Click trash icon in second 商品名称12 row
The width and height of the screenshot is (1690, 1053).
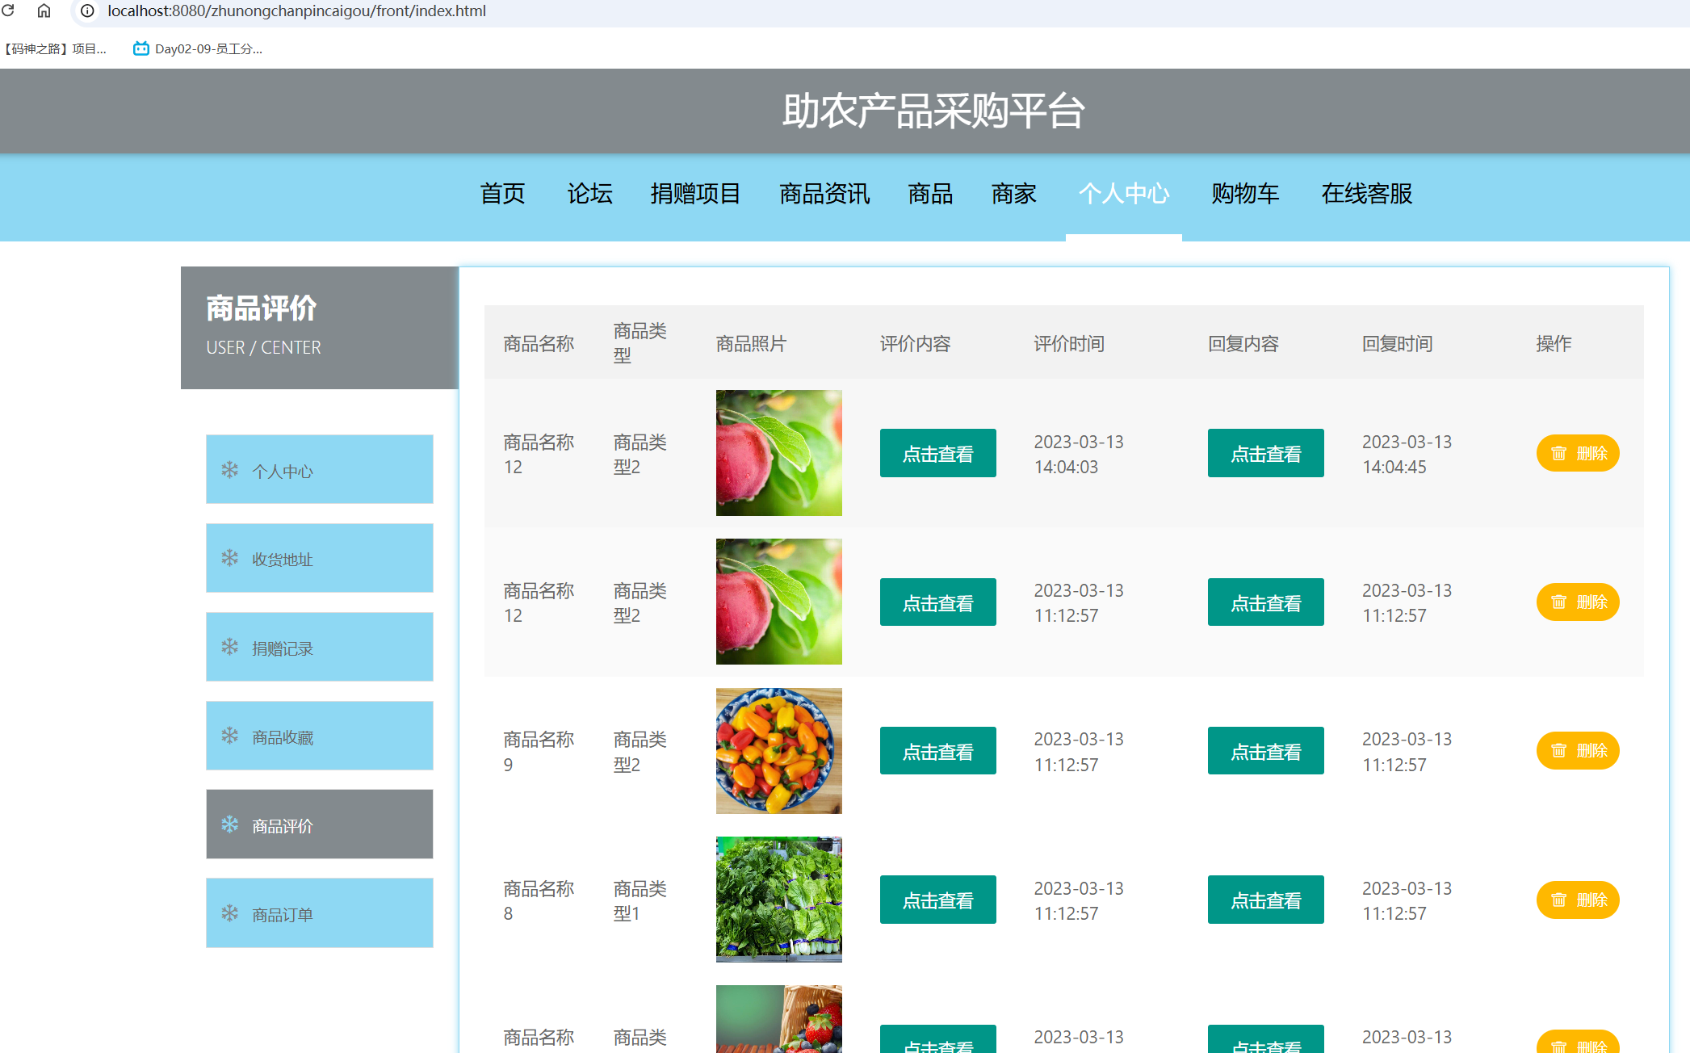click(1558, 602)
